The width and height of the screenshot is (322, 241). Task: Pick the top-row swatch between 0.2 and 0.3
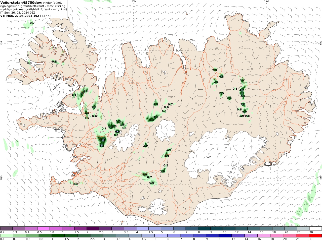click(x=7, y=228)
